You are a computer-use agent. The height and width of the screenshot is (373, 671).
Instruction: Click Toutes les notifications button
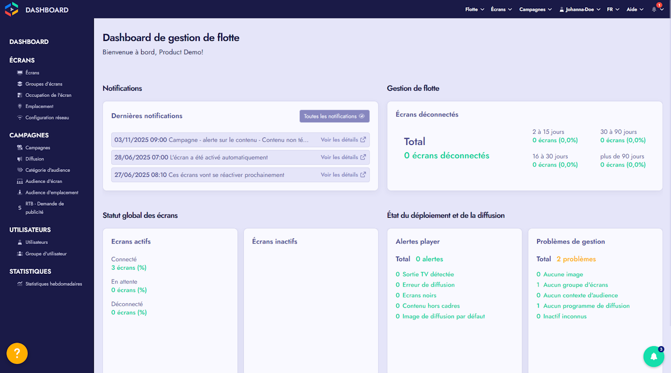coord(334,116)
